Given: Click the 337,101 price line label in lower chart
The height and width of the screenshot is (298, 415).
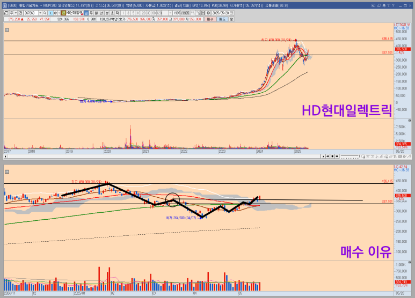Looking at the screenshot, I should 387,202.
